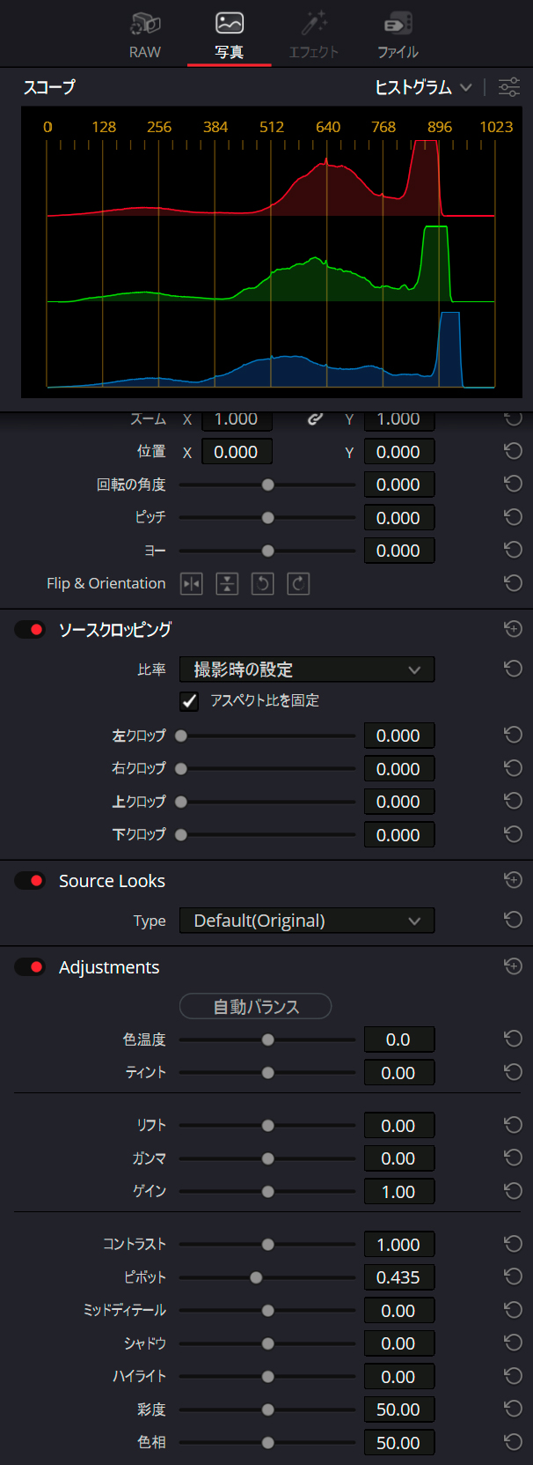Reset Flip & Orientation setting

point(513,583)
